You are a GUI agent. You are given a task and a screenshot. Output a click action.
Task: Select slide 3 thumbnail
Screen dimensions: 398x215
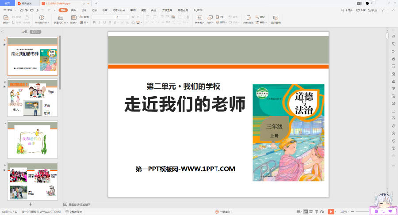(32, 140)
